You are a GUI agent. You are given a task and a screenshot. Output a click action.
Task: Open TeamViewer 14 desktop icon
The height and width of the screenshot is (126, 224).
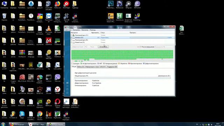pos(49,18)
